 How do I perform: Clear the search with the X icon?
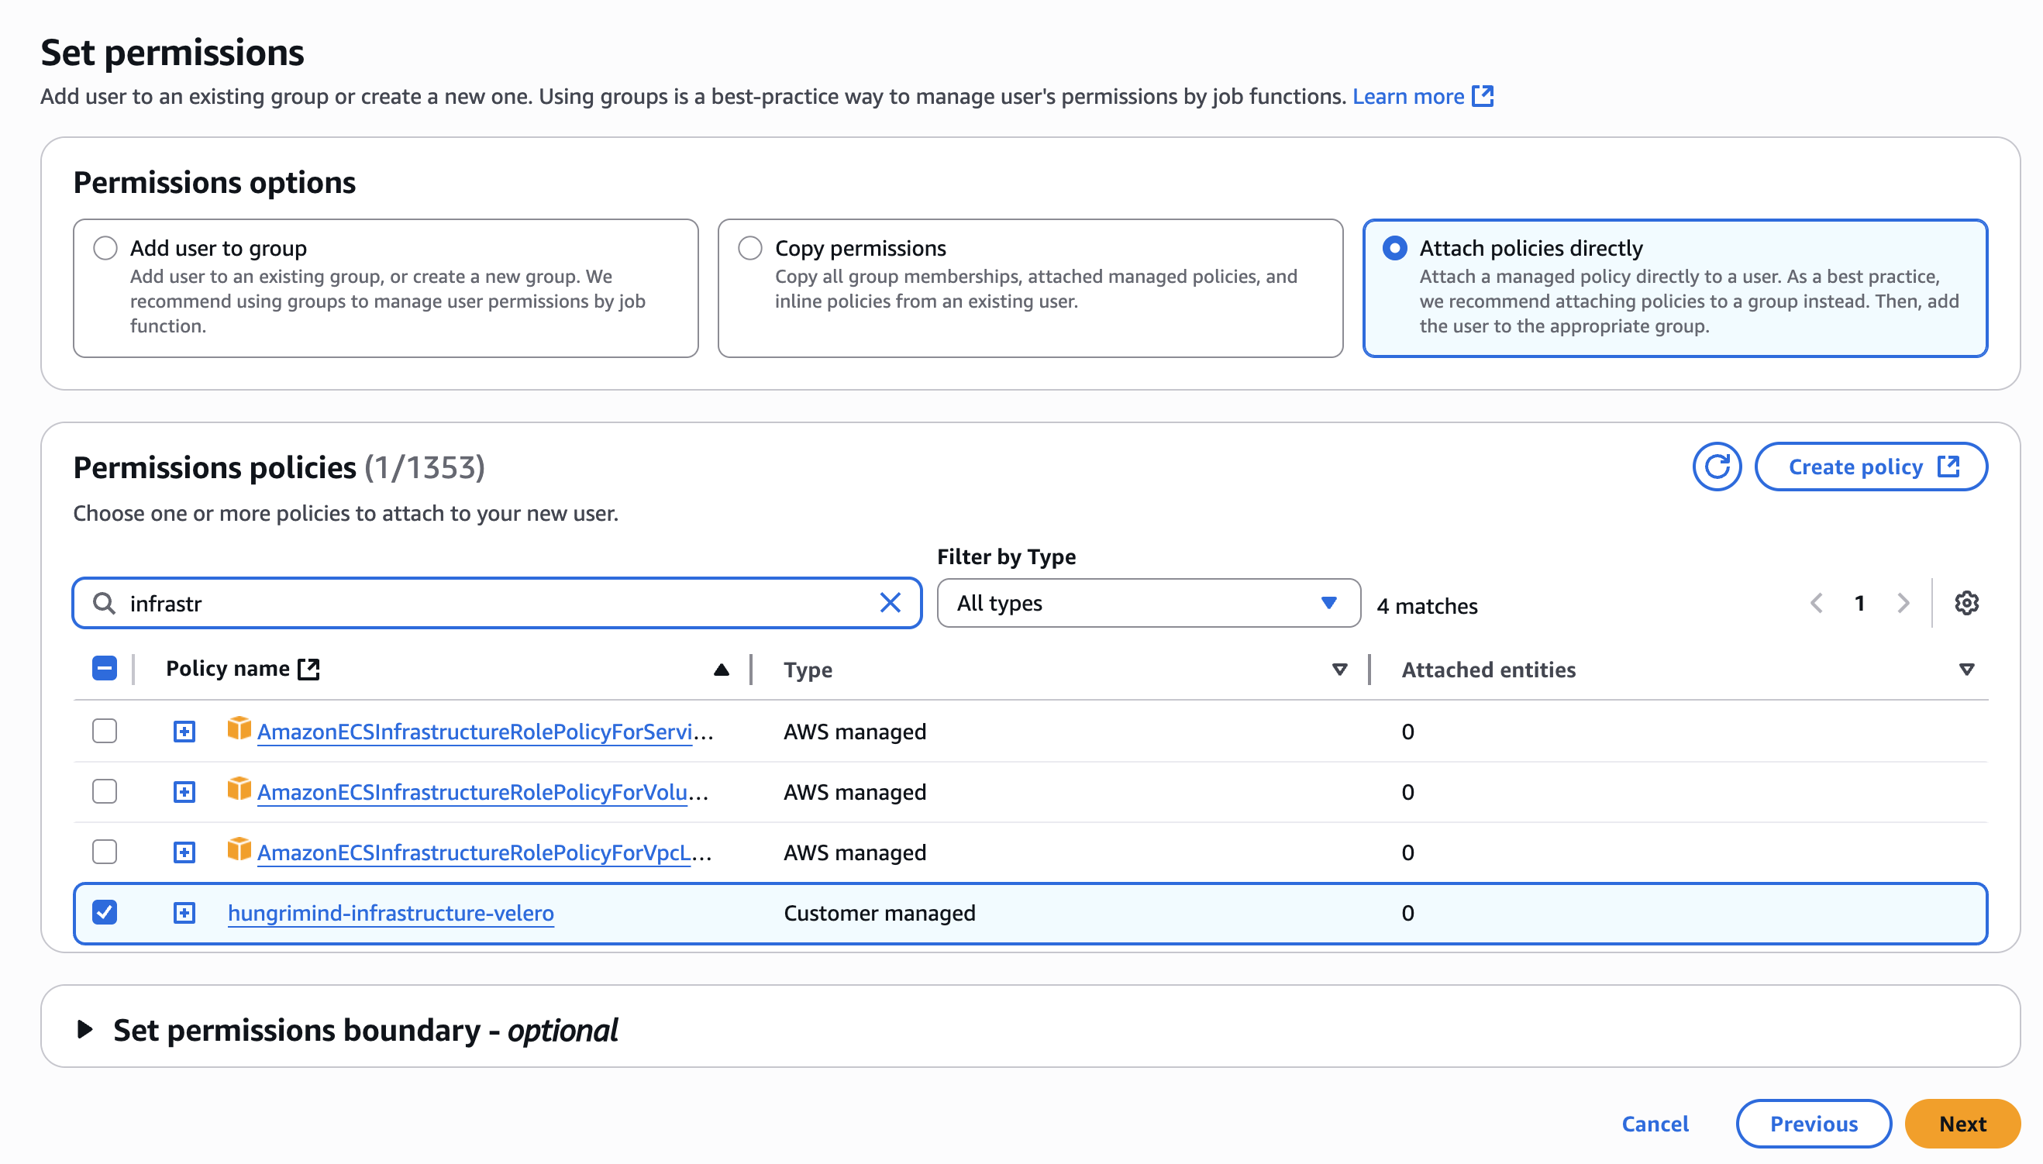coord(891,603)
